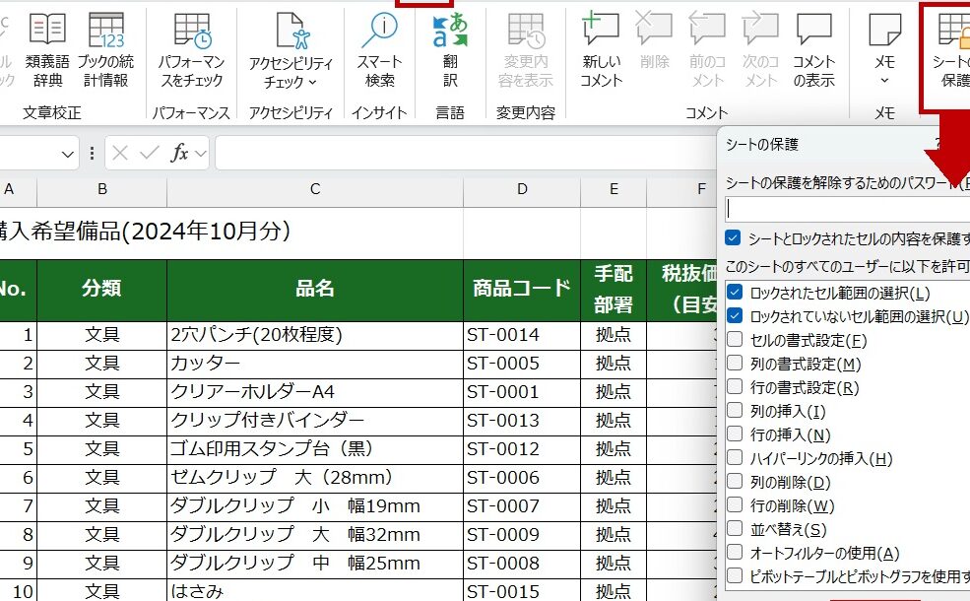Image resolution: width=970 pixels, height=601 pixels.
Task: Enable Insert hyperlinks (ハイパーリンクの挿入) checkbox
Action: pyautogui.click(x=735, y=457)
